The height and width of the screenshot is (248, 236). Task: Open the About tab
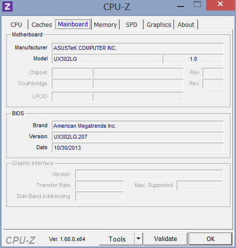186,24
